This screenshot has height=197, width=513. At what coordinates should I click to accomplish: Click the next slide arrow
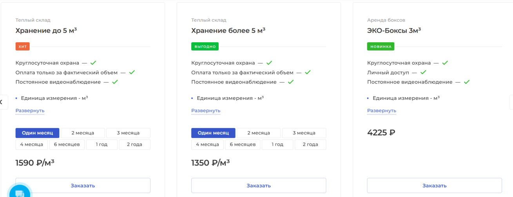(x=511, y=102)
